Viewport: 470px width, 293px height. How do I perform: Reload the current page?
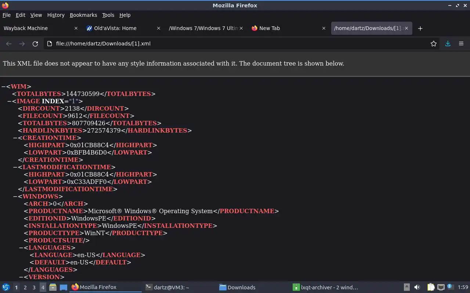pos(35,44)
